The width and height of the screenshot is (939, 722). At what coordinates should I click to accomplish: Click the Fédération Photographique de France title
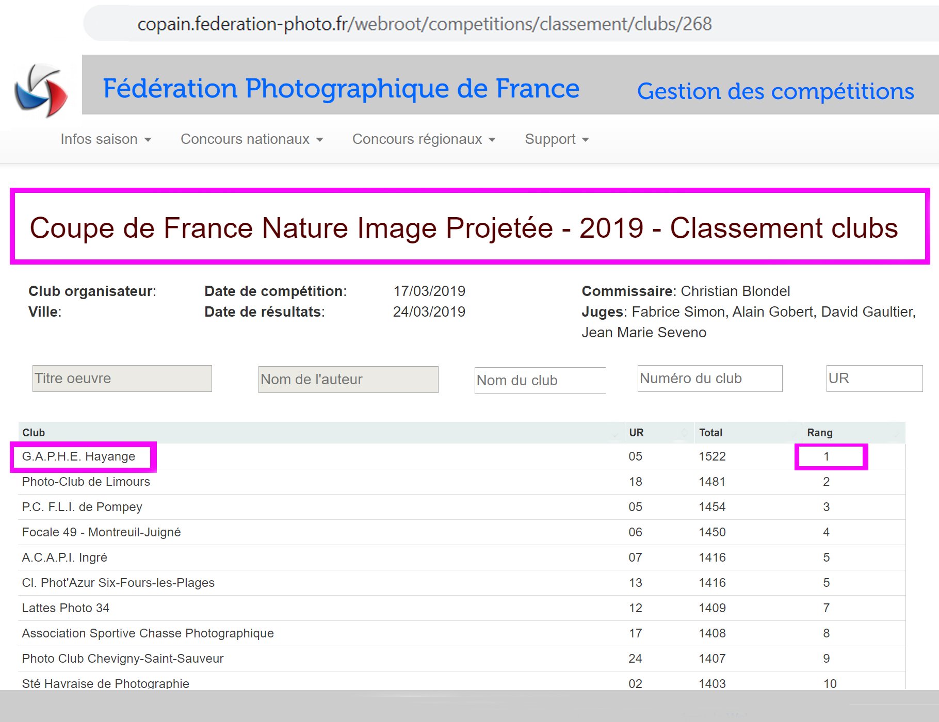coord(341,88)
